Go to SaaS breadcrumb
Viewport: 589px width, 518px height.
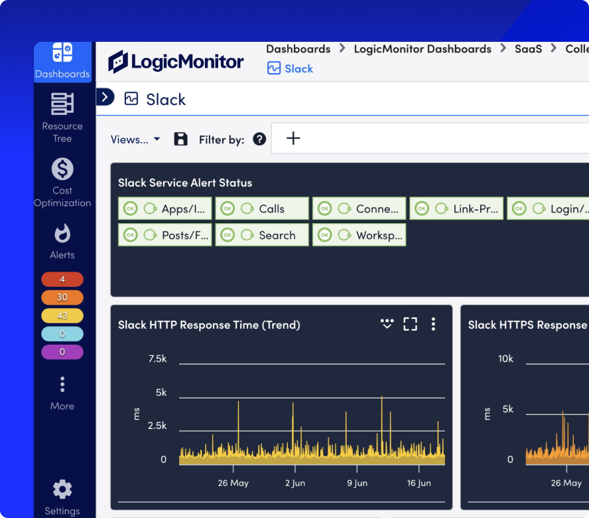tap(528, 49)
